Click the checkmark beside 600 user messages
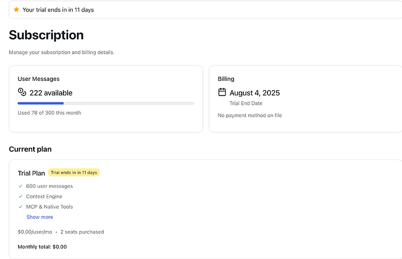This screenshot has height=259, width=402. (x=20, y=186)
